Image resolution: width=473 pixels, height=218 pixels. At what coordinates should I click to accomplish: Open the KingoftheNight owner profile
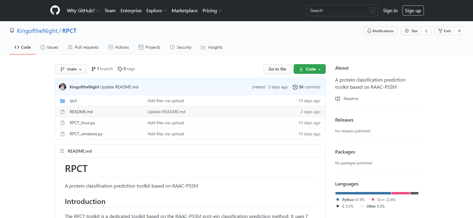coord(37,31)
